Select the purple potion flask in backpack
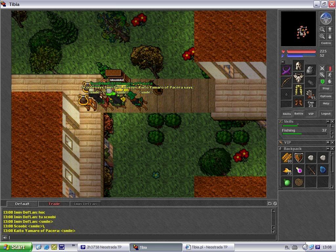This screenshot has width=336, height=252. 299,170
